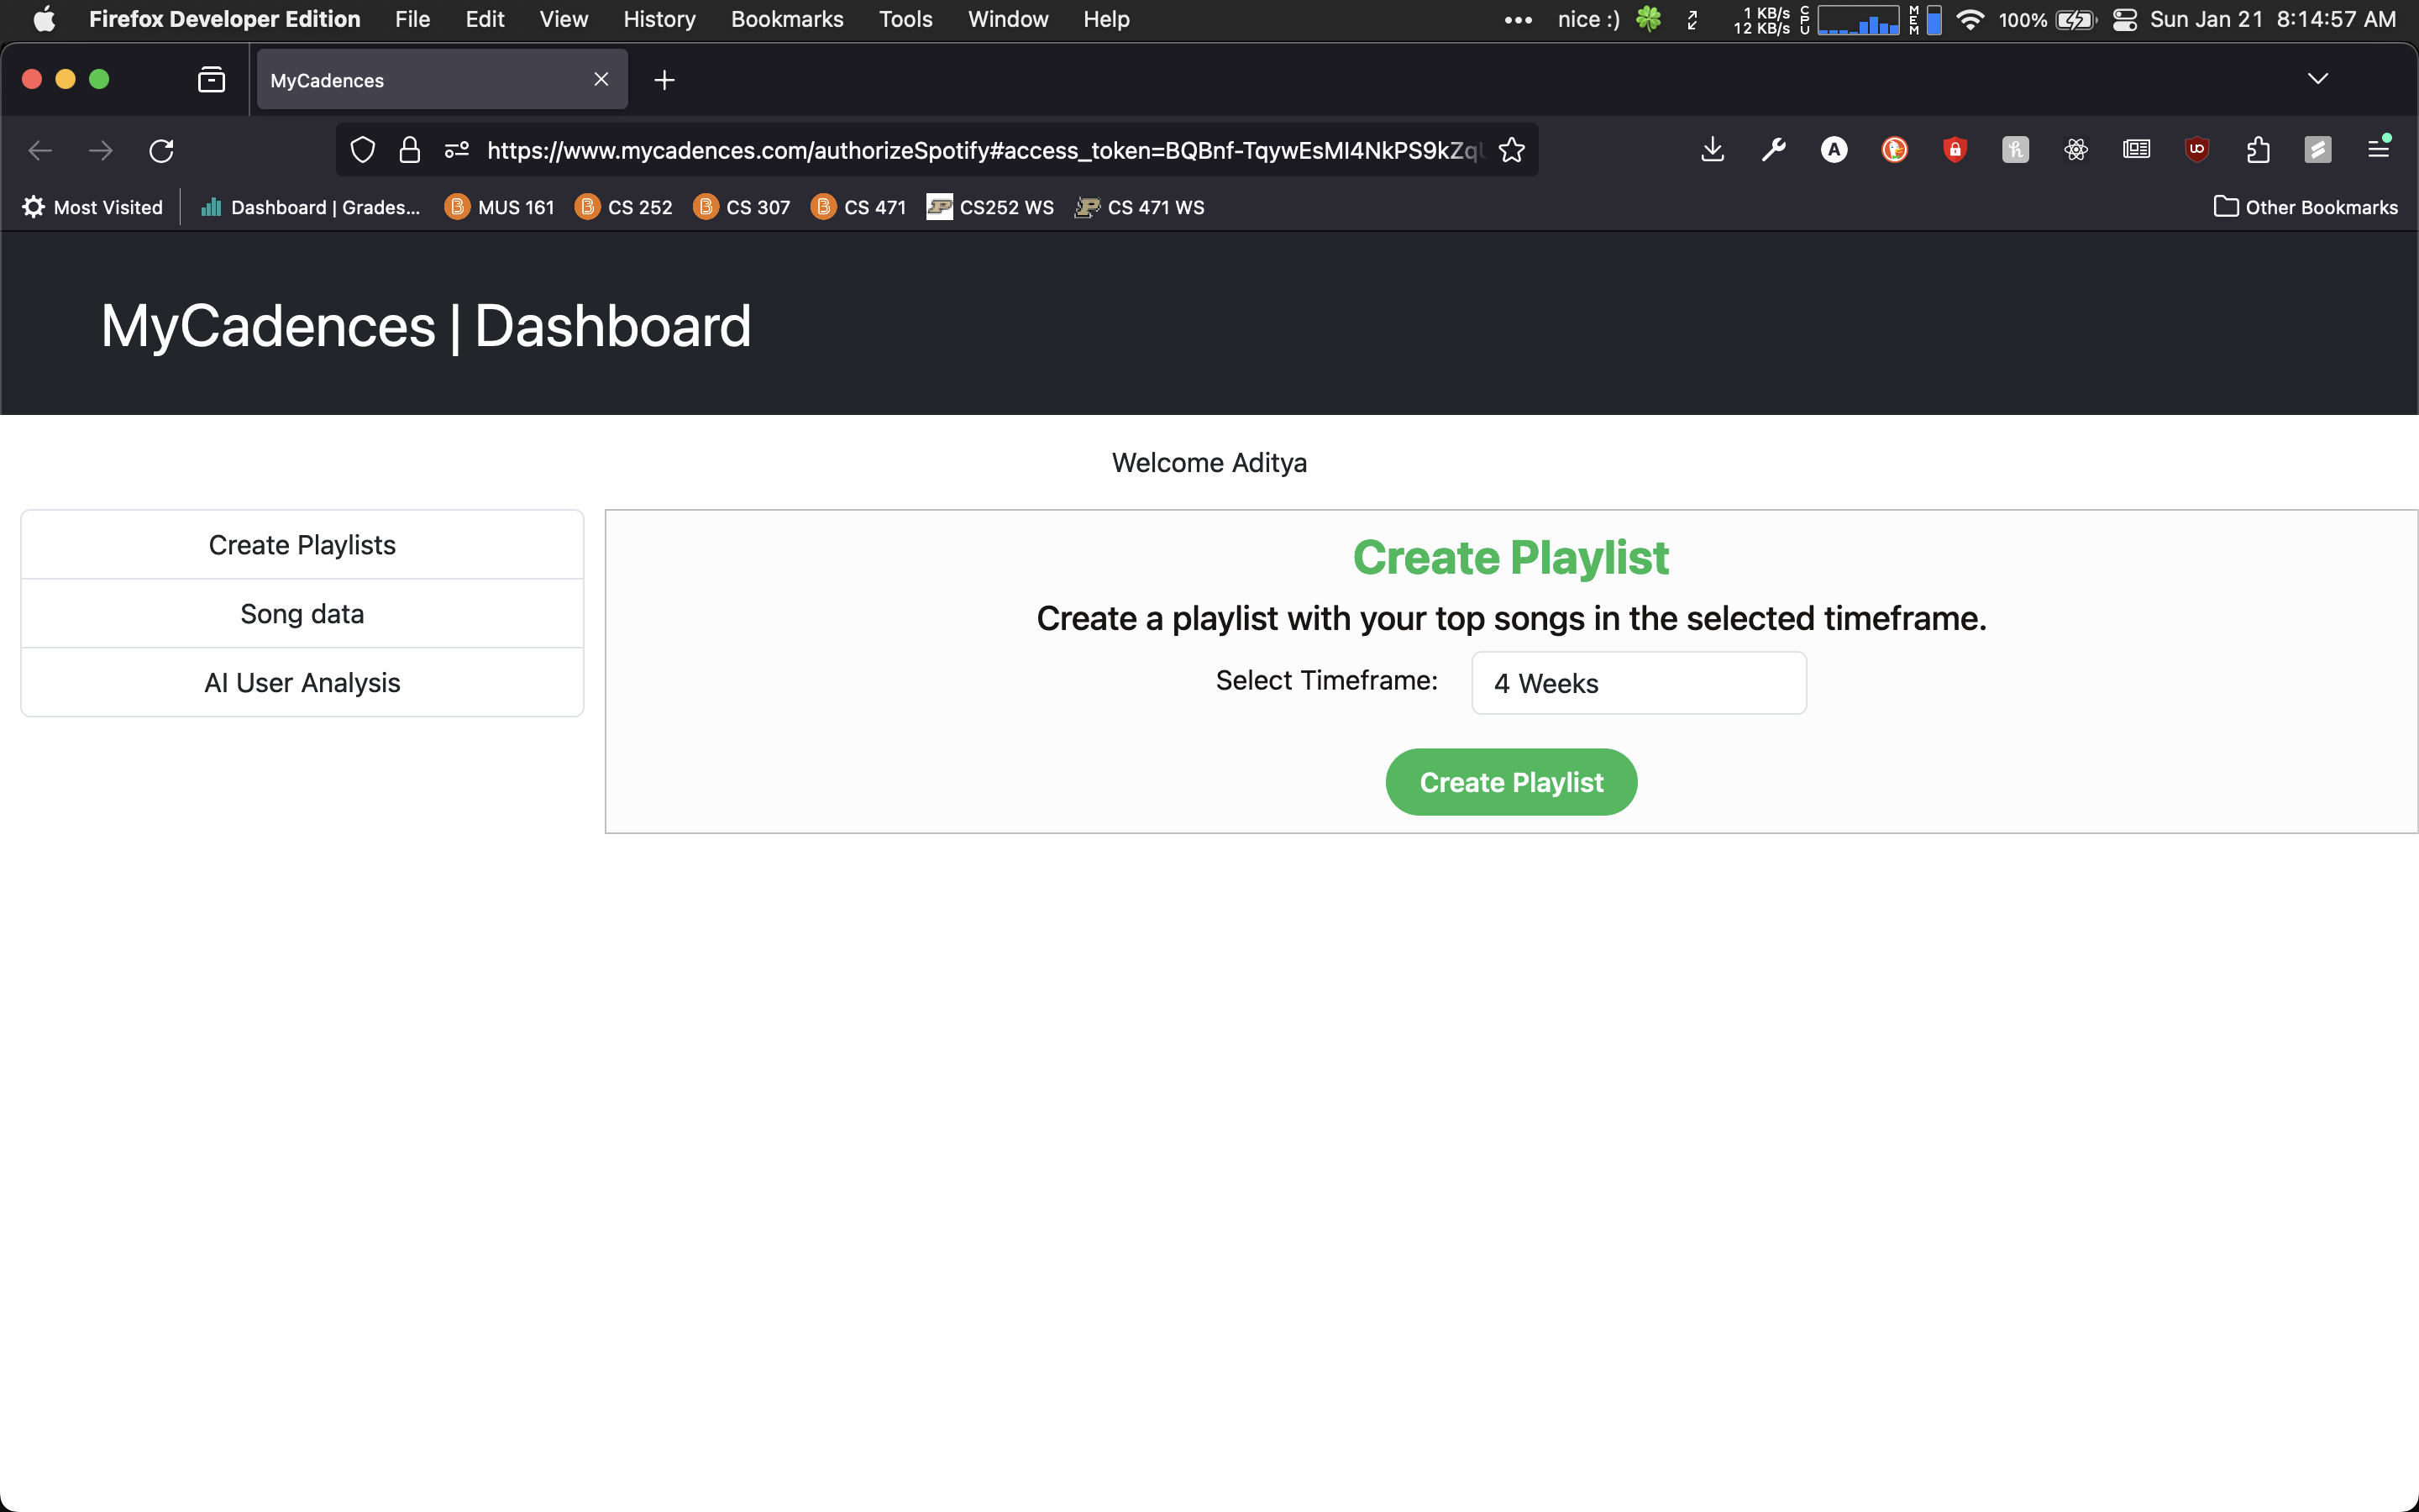Open the DuckDuckGo extension icon
2419x1512 pixels.
coord(1894,150)
